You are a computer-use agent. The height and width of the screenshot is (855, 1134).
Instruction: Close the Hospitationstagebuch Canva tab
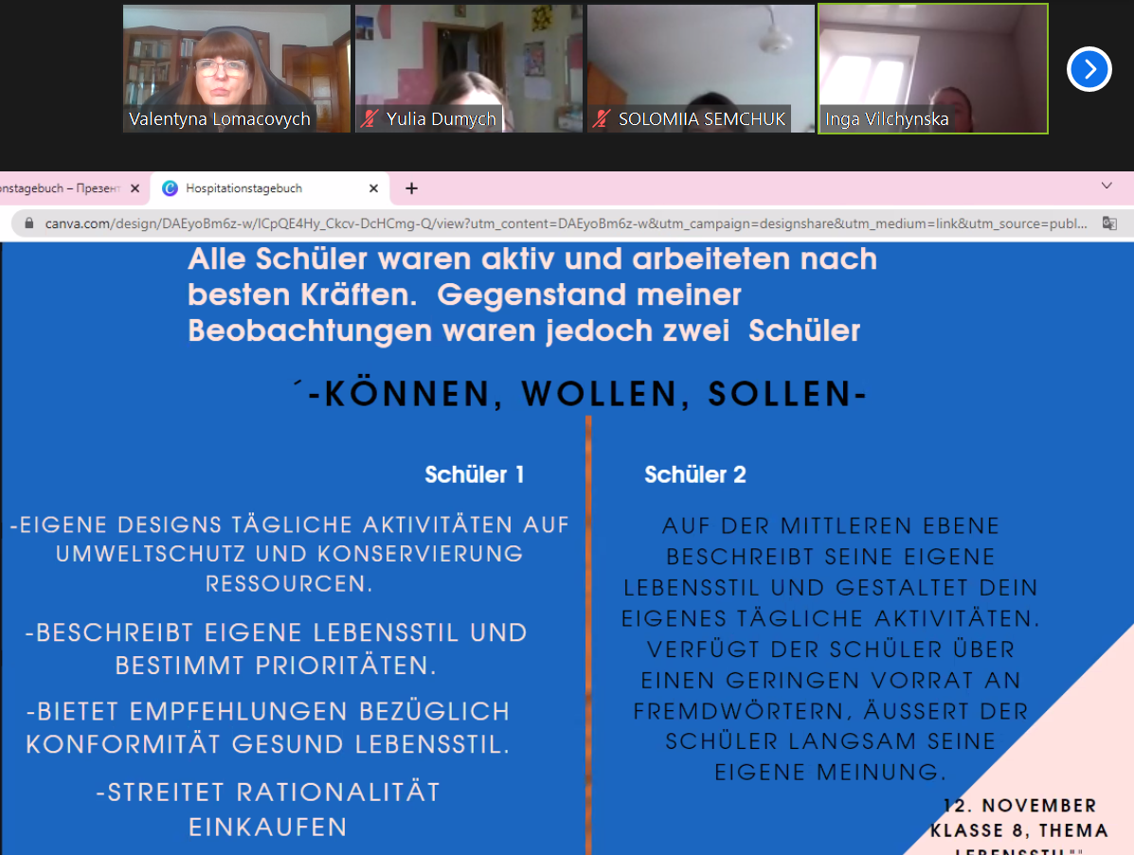[x=373, y=188]
